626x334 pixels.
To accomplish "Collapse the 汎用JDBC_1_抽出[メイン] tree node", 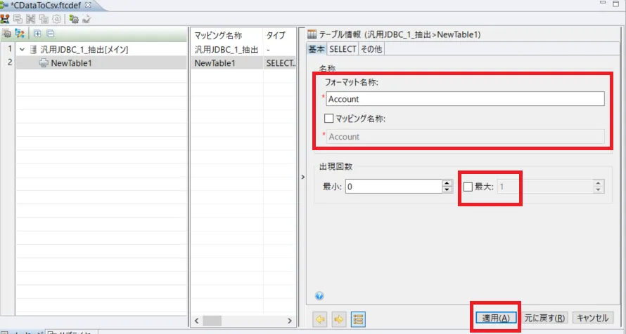I will (22, 50).
